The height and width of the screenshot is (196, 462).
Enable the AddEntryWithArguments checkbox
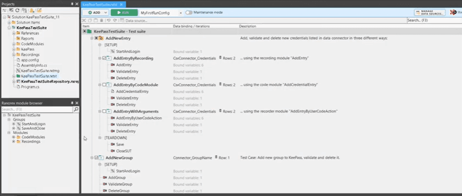pyautogui.click(x=104, y=111)
